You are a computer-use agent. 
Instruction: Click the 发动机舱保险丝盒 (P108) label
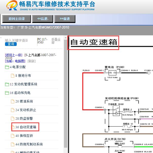(122, 98)
